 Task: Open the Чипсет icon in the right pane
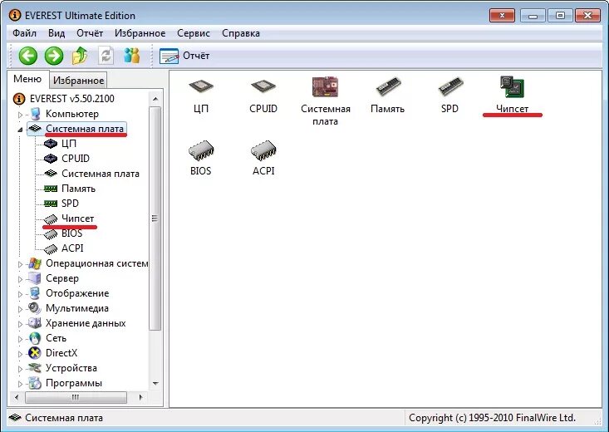[513, 95]
